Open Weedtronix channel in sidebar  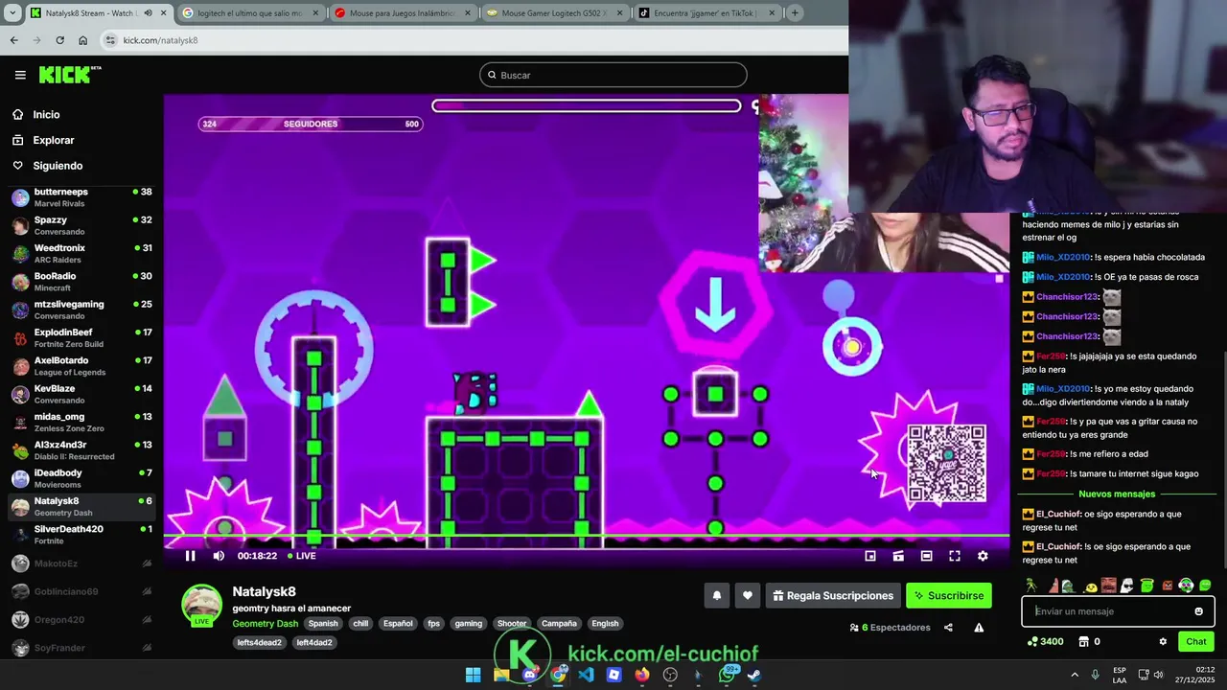(81, 253)
